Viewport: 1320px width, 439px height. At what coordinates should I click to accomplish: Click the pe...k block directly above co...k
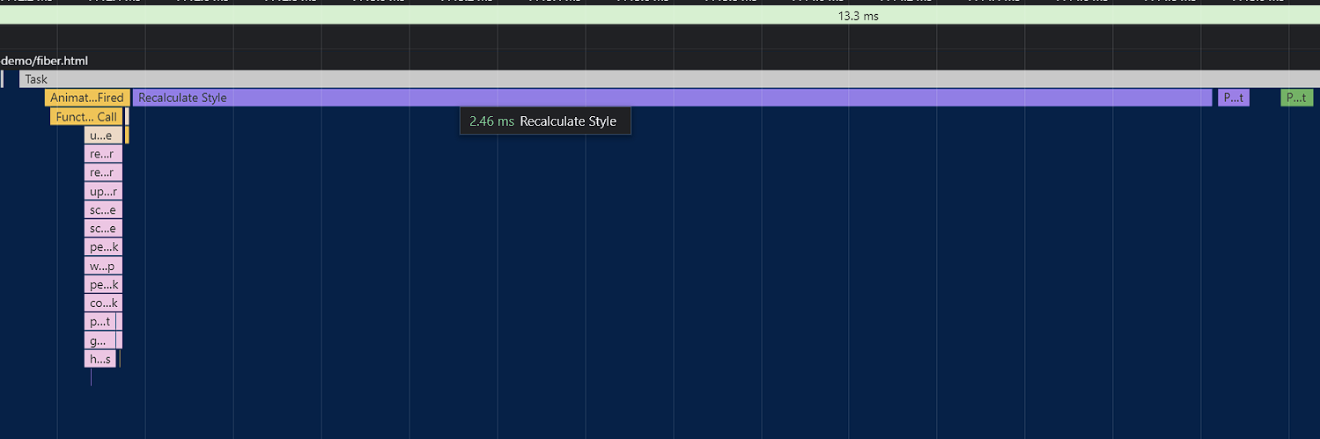(x=103, y=284)
